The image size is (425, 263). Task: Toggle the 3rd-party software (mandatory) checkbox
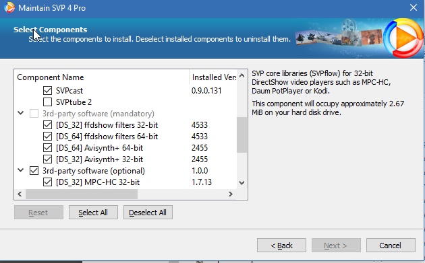tap(34, 114)
